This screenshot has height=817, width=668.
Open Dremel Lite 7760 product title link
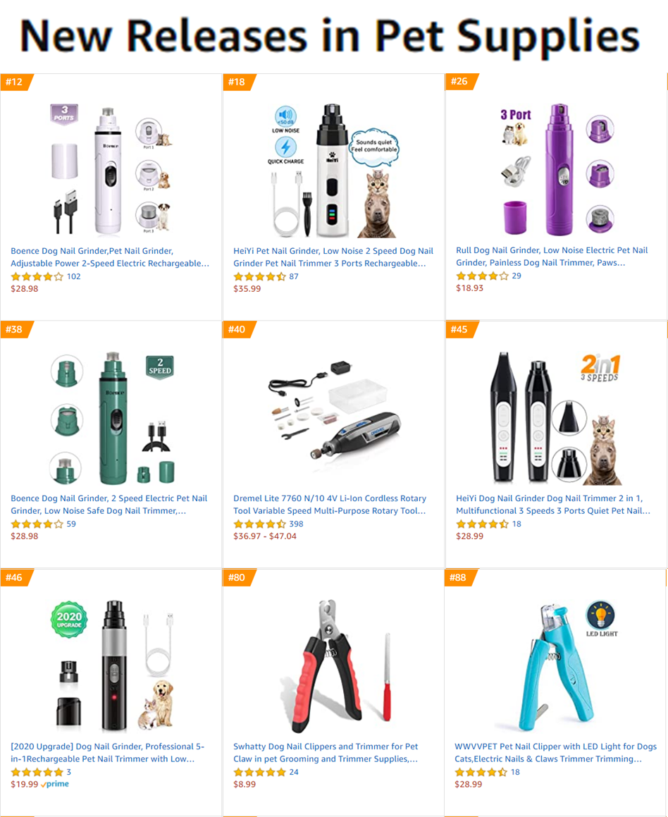(330, 505)
